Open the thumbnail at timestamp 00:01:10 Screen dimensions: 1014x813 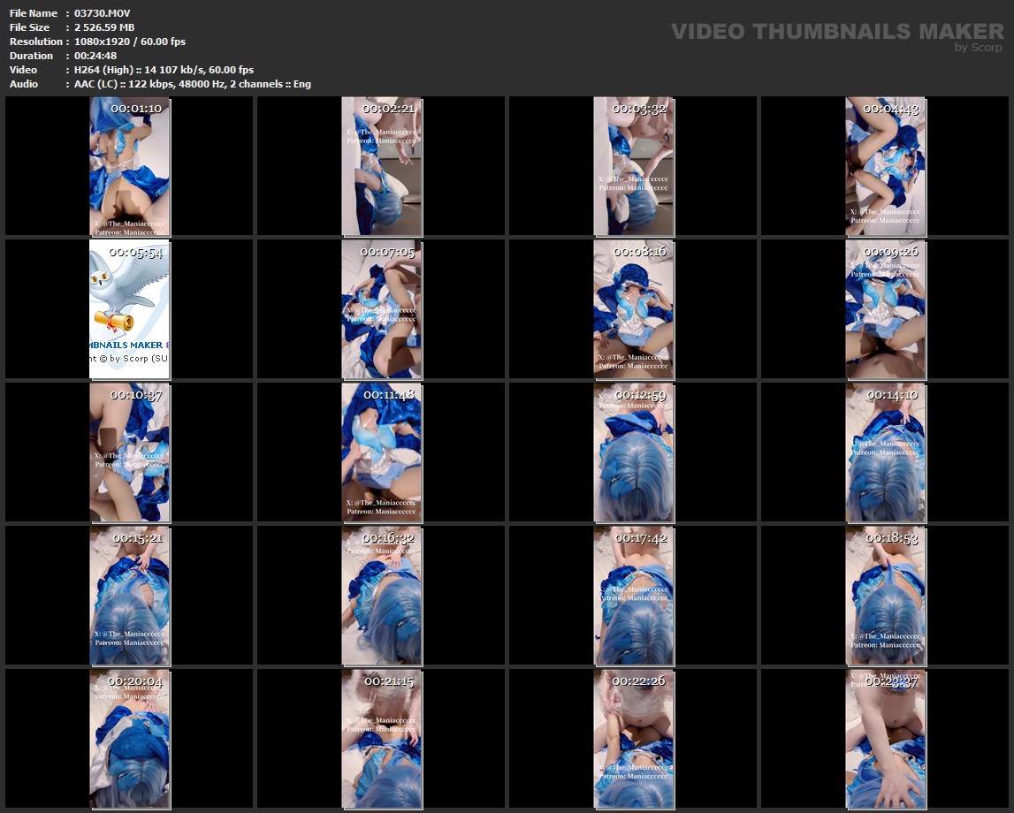coord(129,166)
